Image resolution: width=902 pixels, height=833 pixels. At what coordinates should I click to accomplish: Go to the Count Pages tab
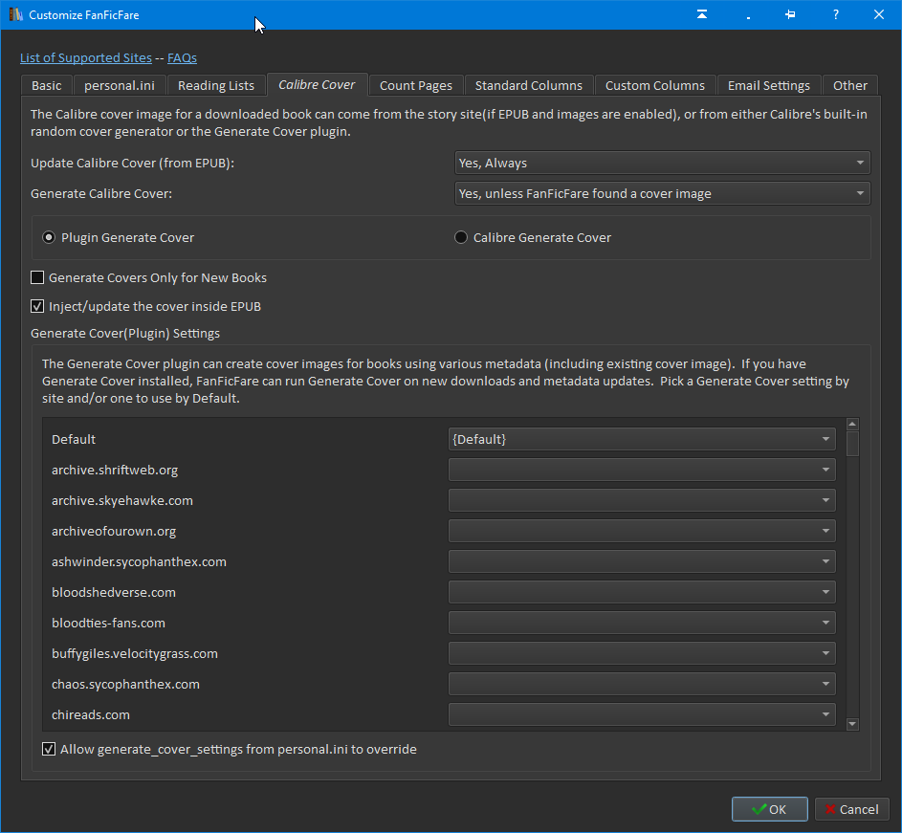pos(416,85)
